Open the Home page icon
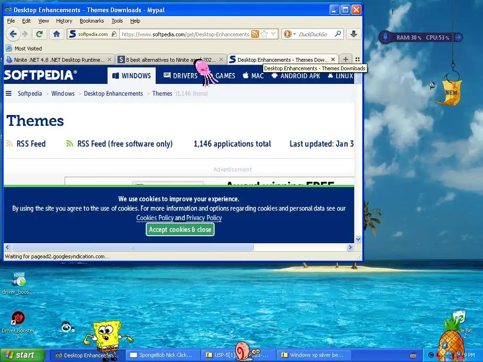 [57, 34]
